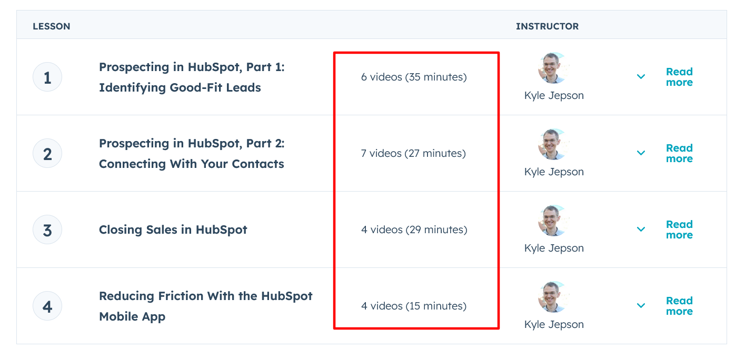
Task: Select the lesson 2 number badge
Action: 47,153
